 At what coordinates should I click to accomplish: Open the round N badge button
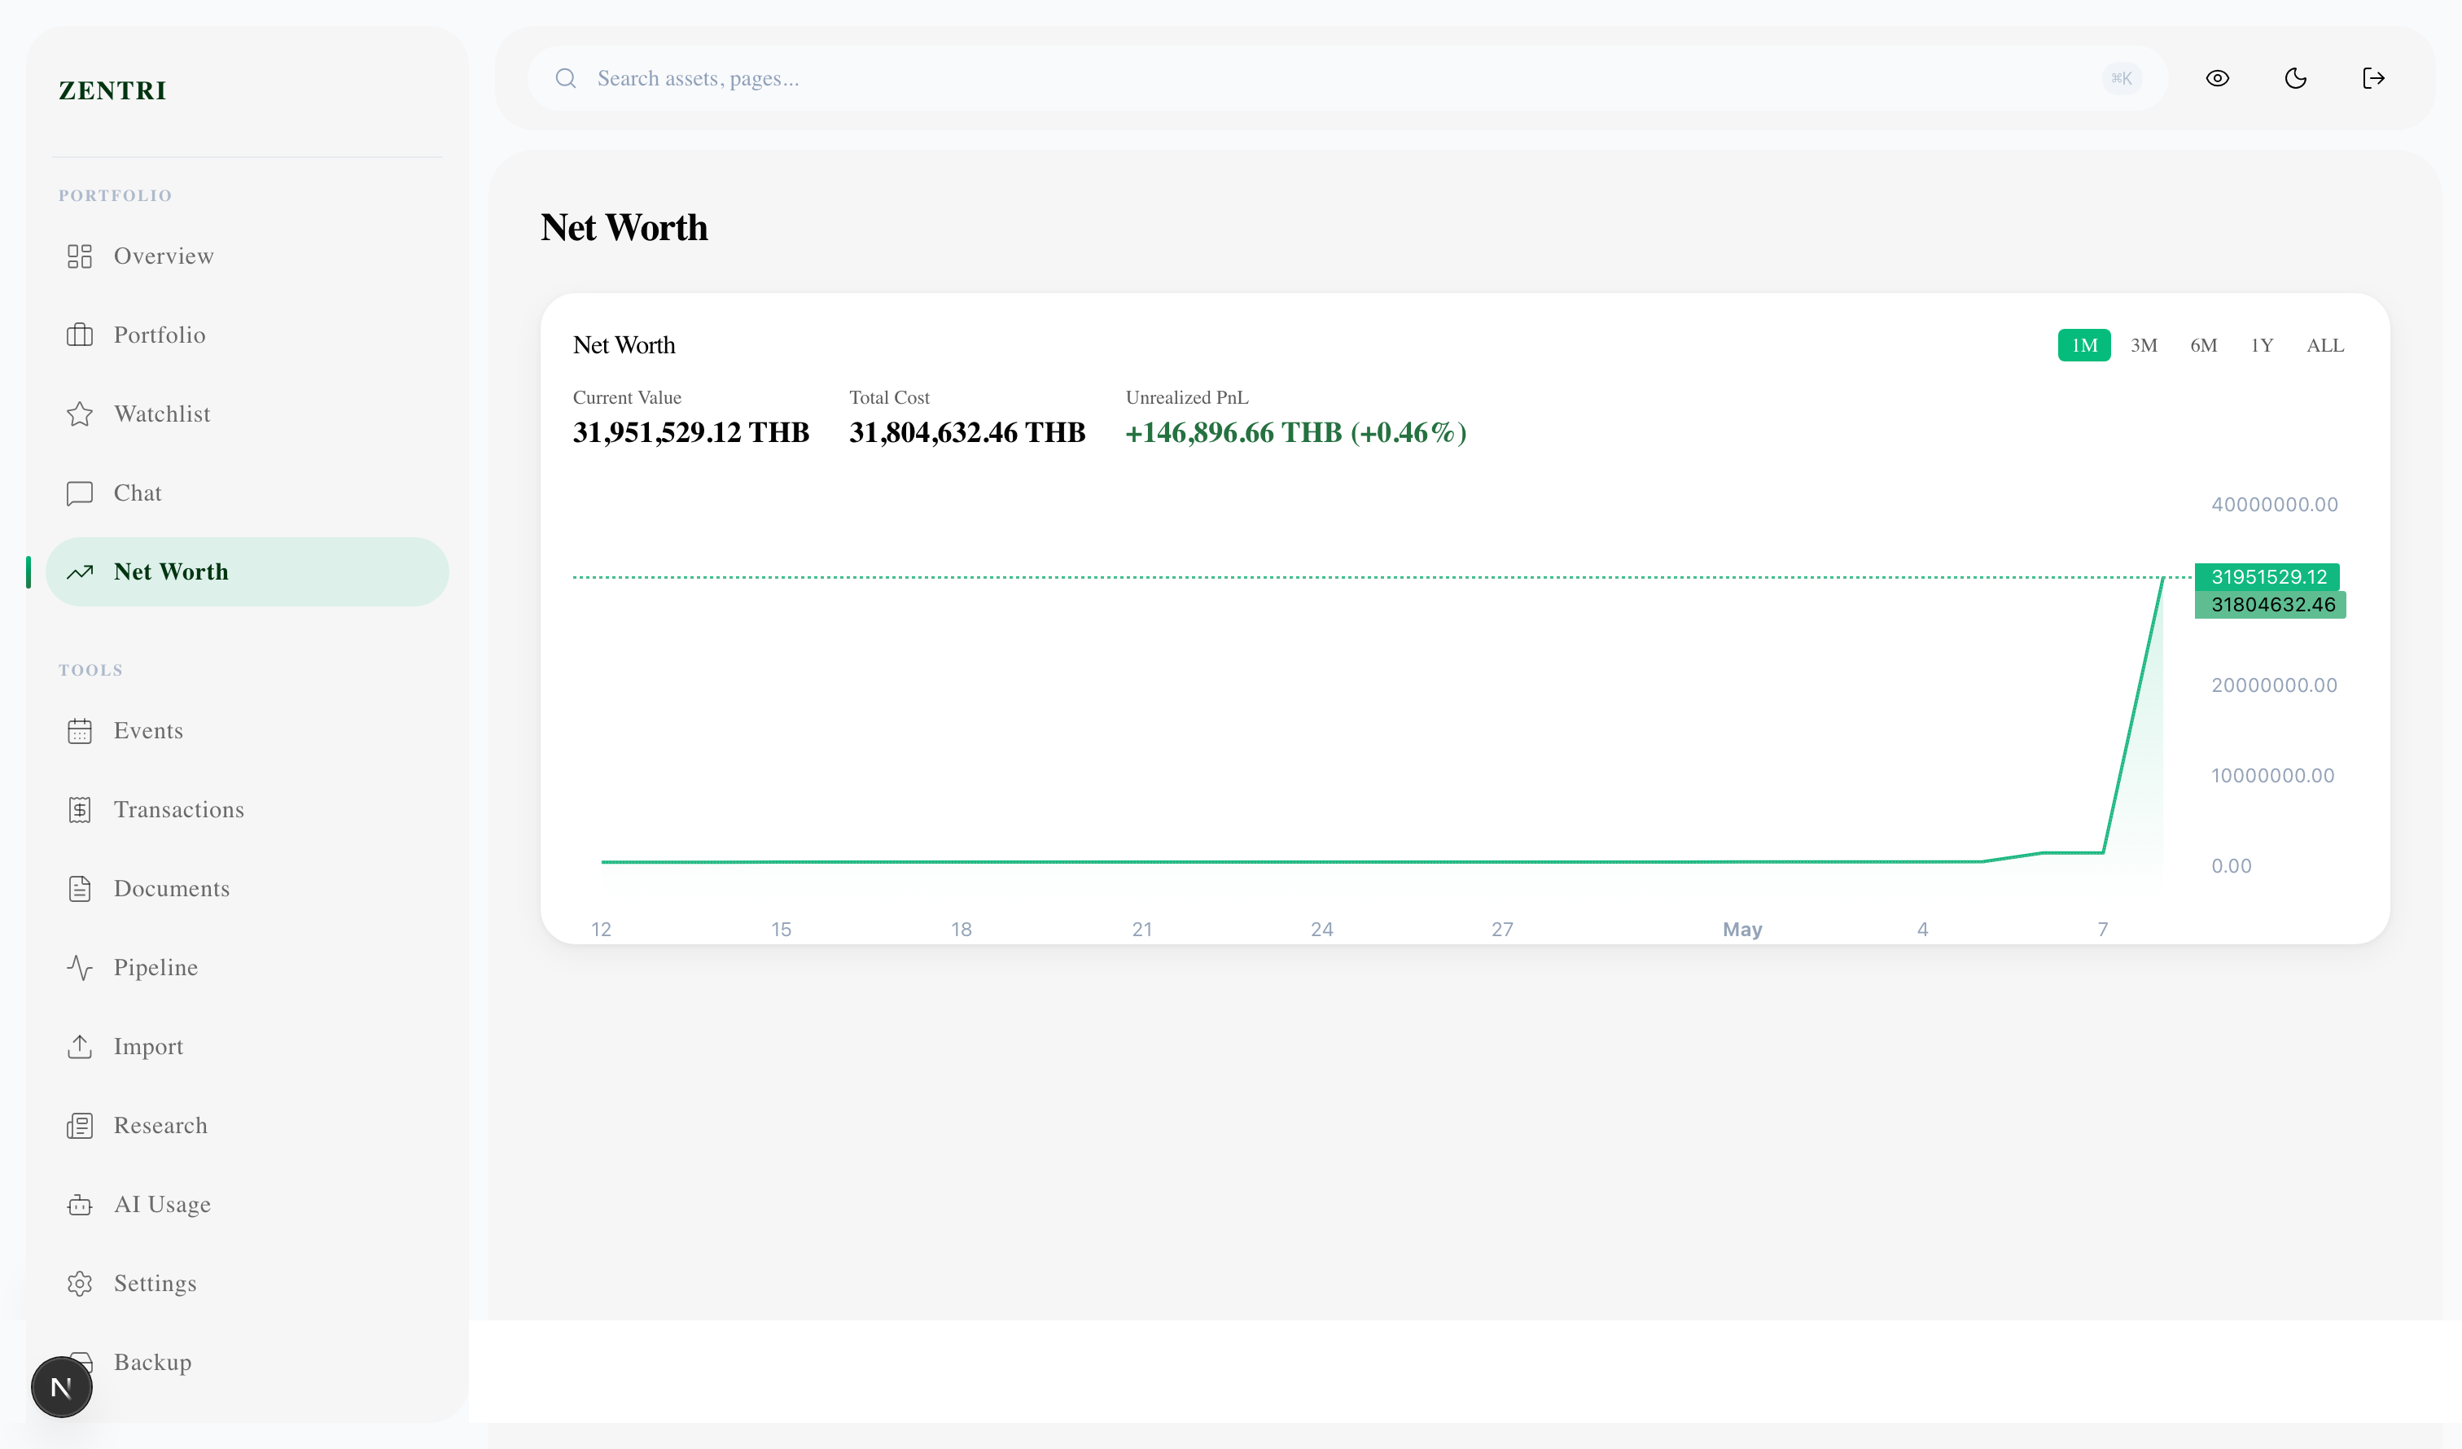pyautogui.click(x=62, y=1387)
